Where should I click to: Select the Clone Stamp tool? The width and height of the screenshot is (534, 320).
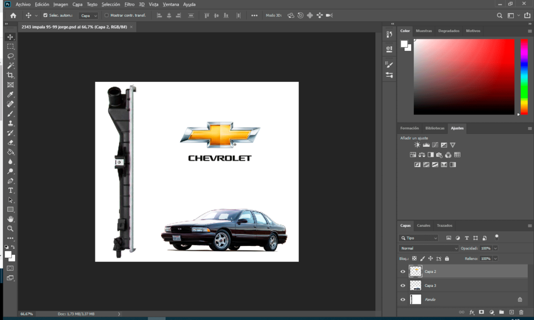pos(10,123)
